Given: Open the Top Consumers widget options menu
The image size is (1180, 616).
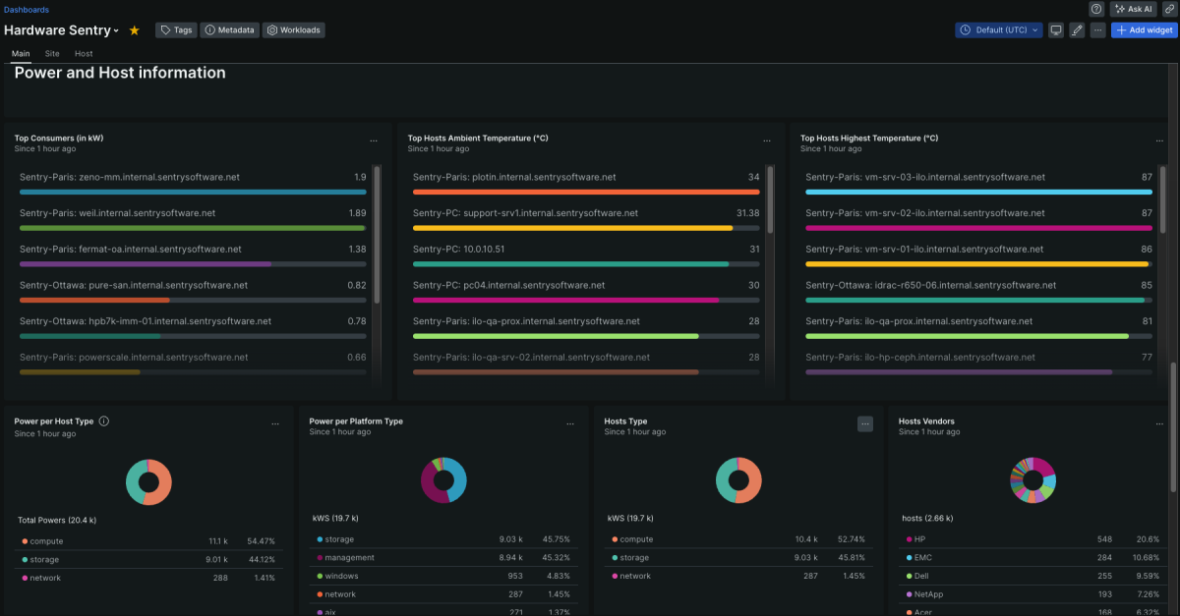Looking at the screenshot, I should (x=374, y=140).
